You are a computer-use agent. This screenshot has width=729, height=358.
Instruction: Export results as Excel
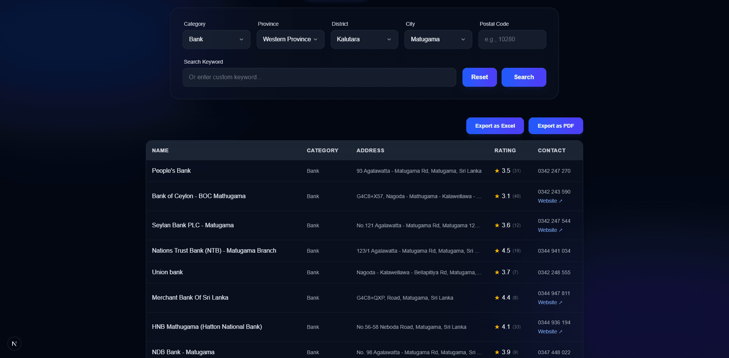[495, 126]
